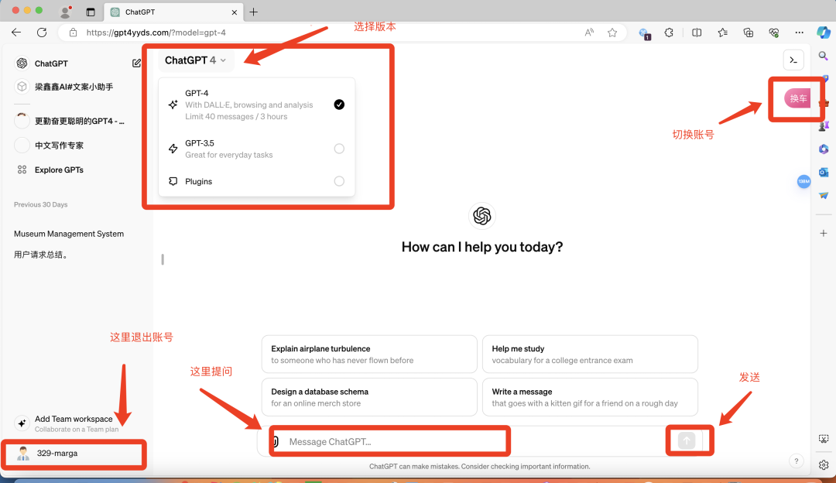Select Design a database schema suggestion

[x=369, y=397]
